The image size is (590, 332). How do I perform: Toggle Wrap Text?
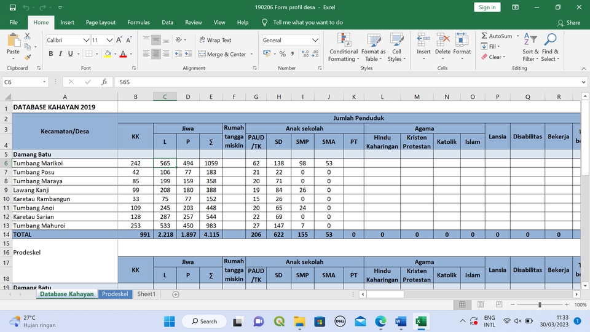click(215, 40)
